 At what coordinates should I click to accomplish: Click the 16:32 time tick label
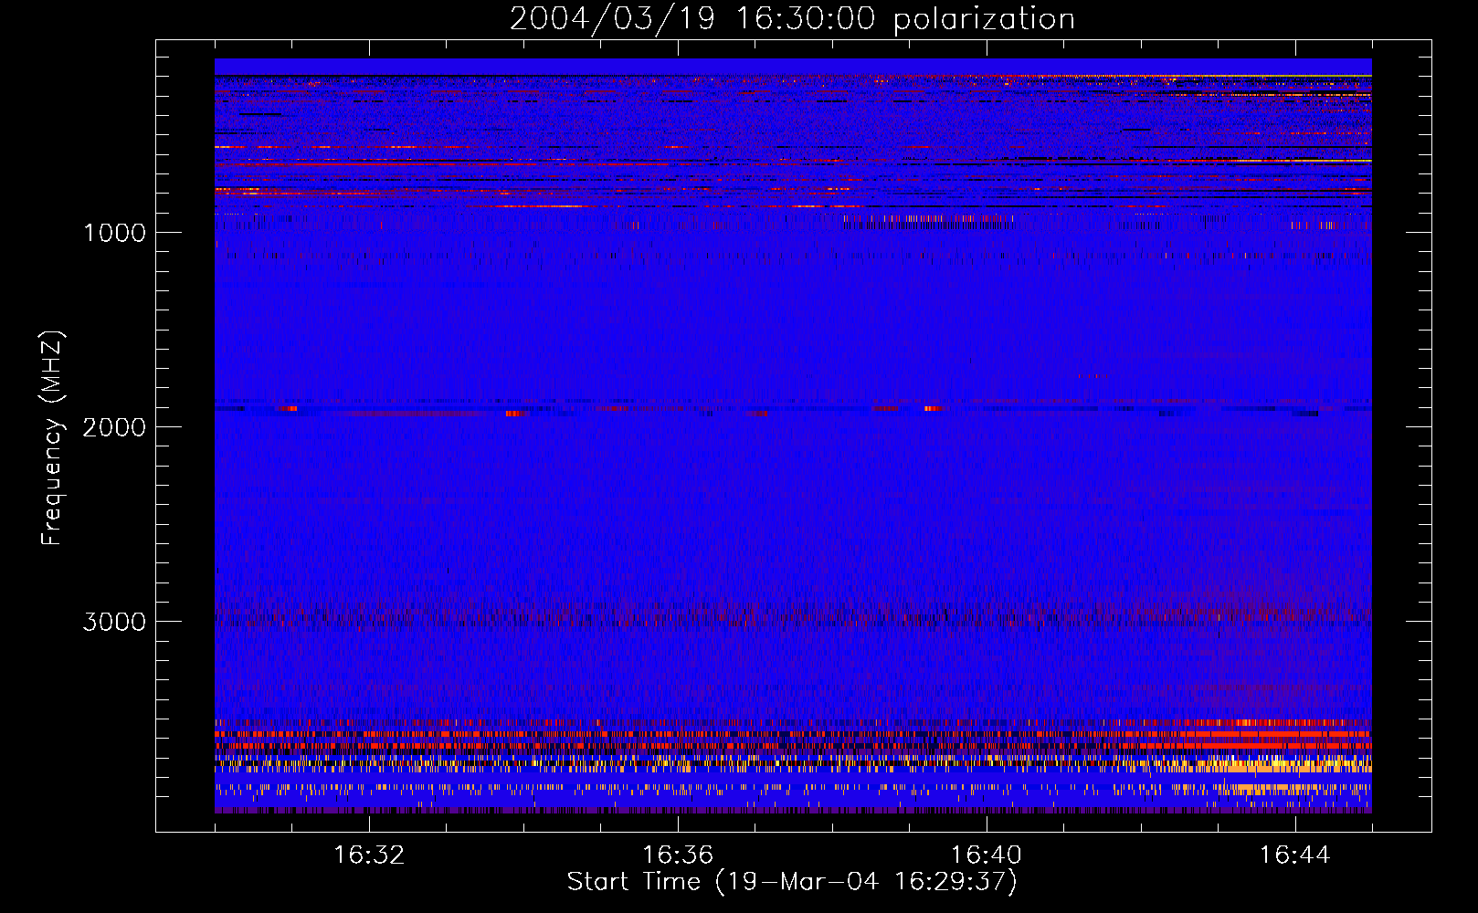[x=369, y=855]
